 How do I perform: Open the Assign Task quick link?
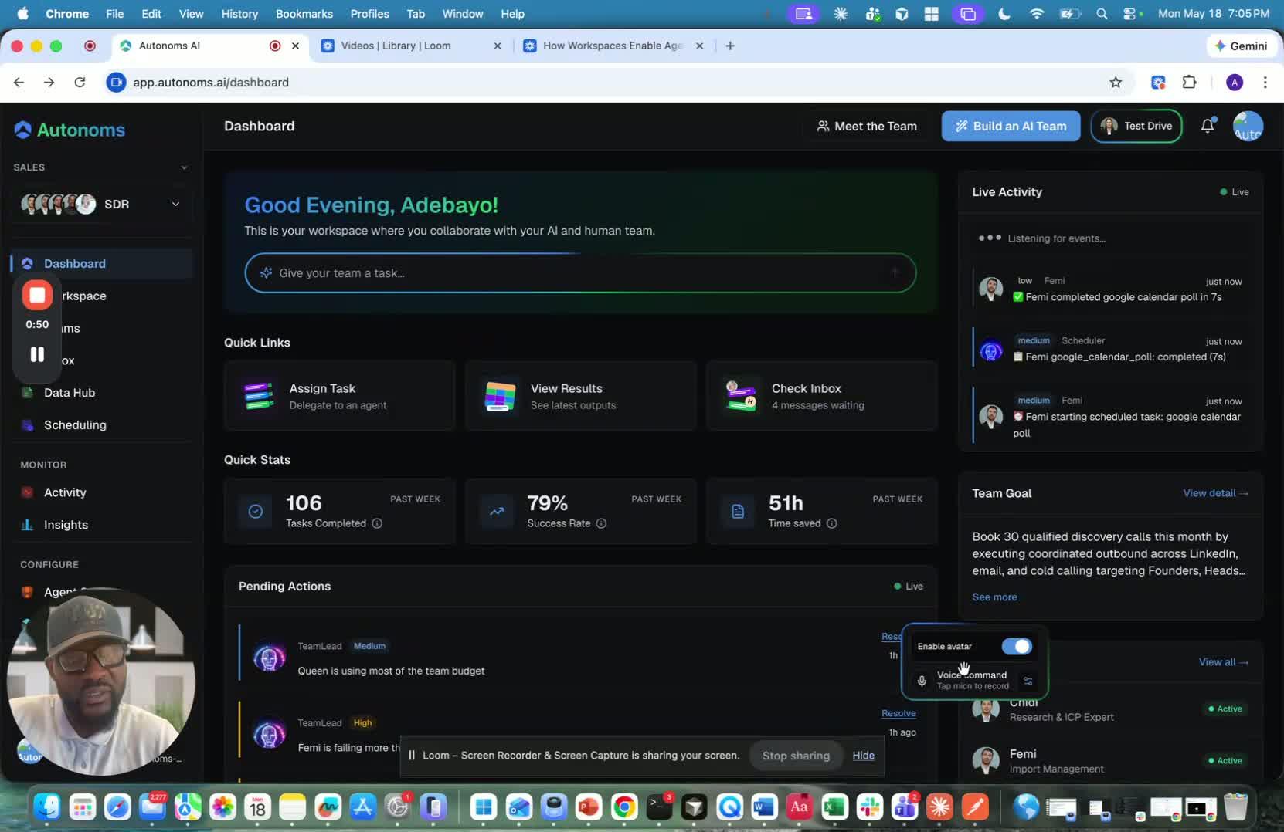click(340, 396)
